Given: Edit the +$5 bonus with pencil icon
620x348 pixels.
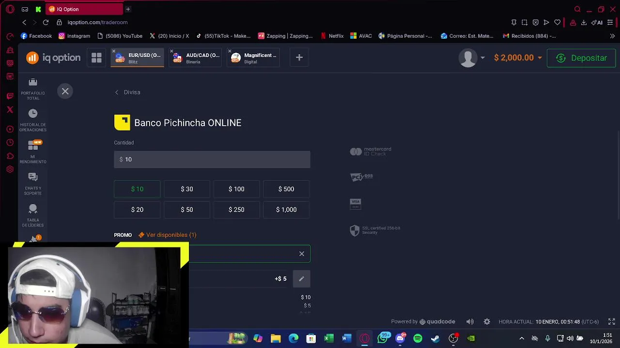Looking at the screenshot, I should [301, 279].
